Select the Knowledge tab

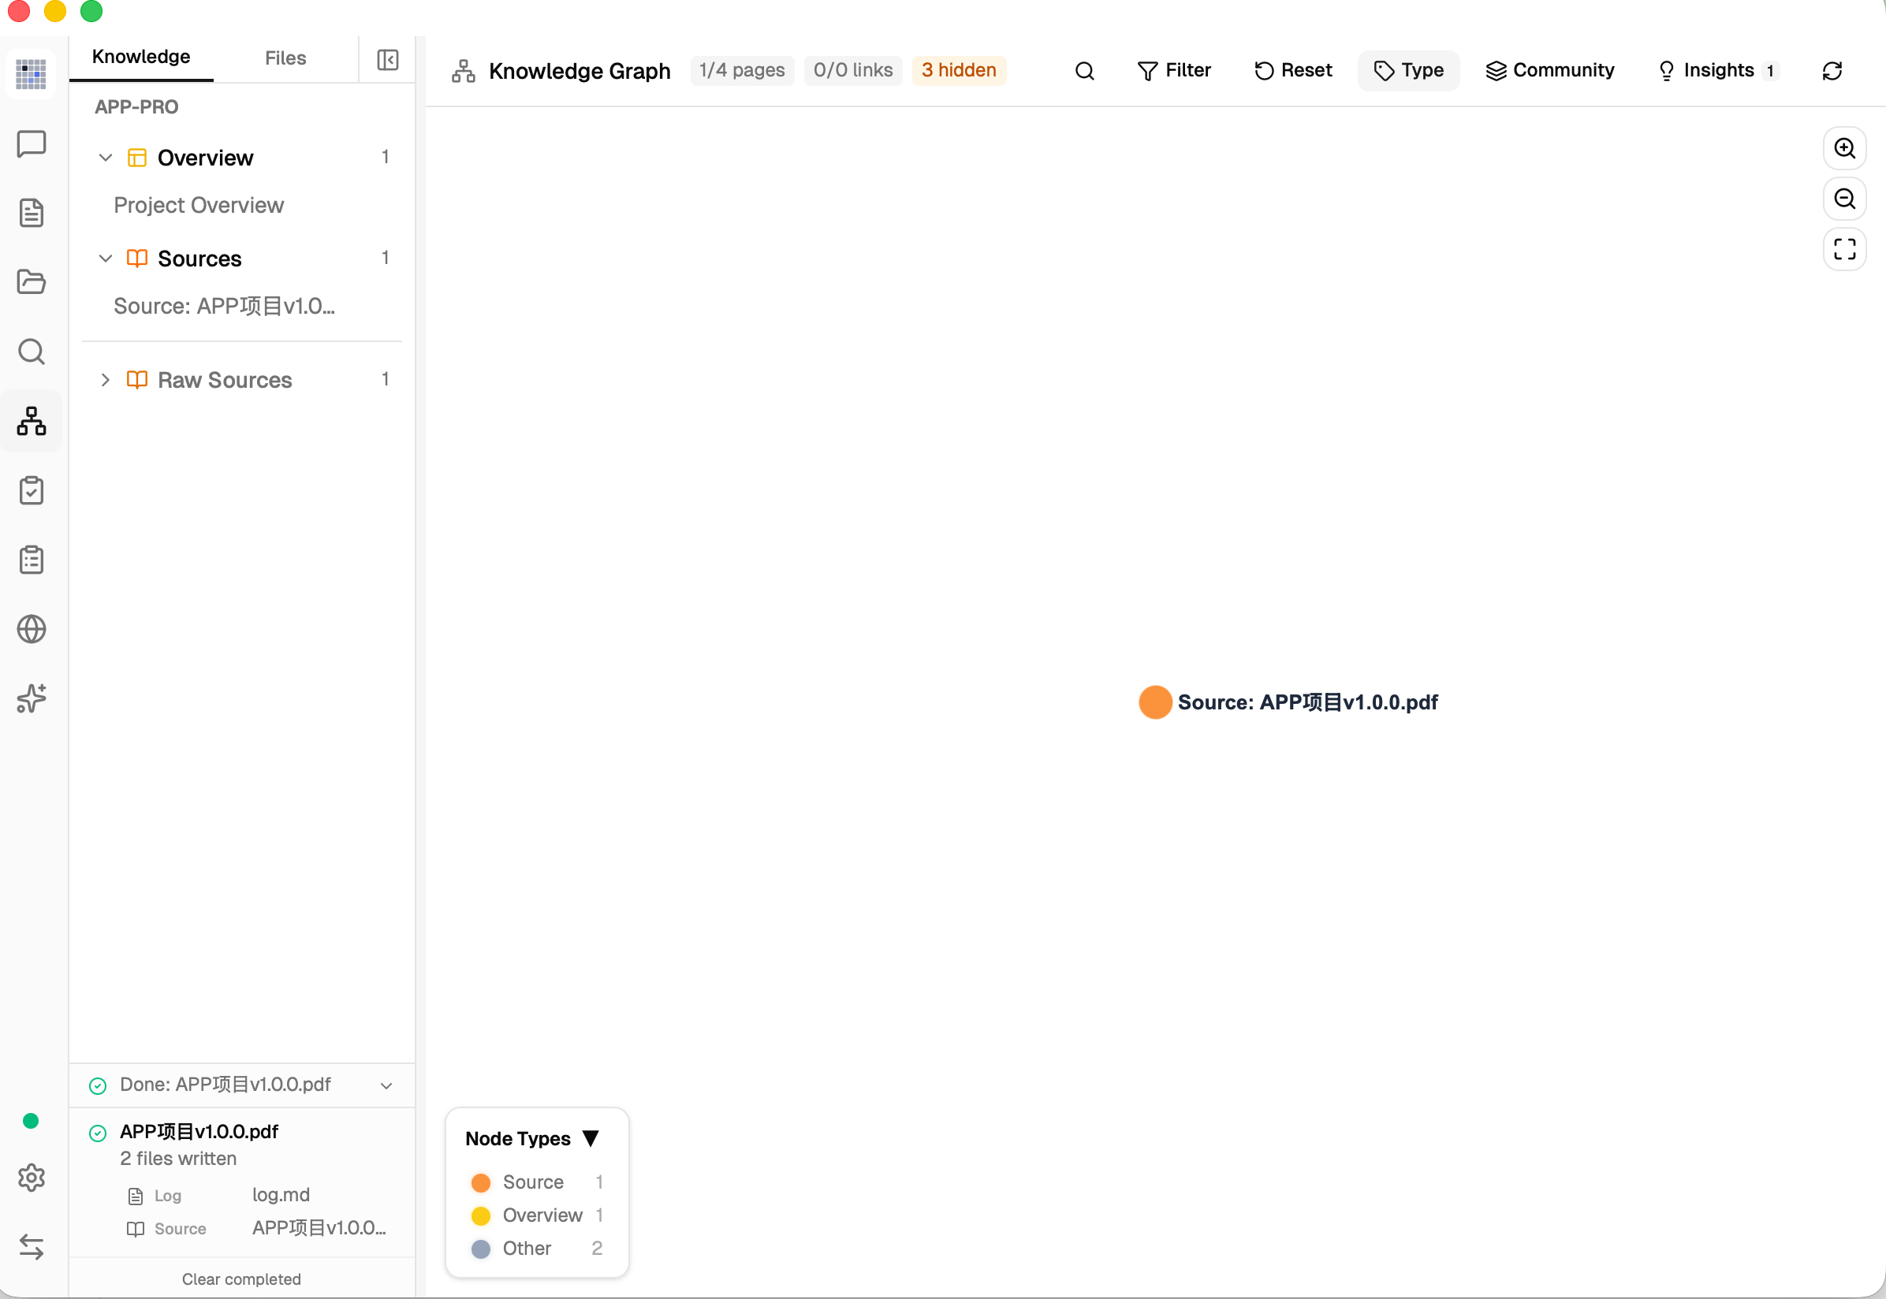click(x=141, y=57)
